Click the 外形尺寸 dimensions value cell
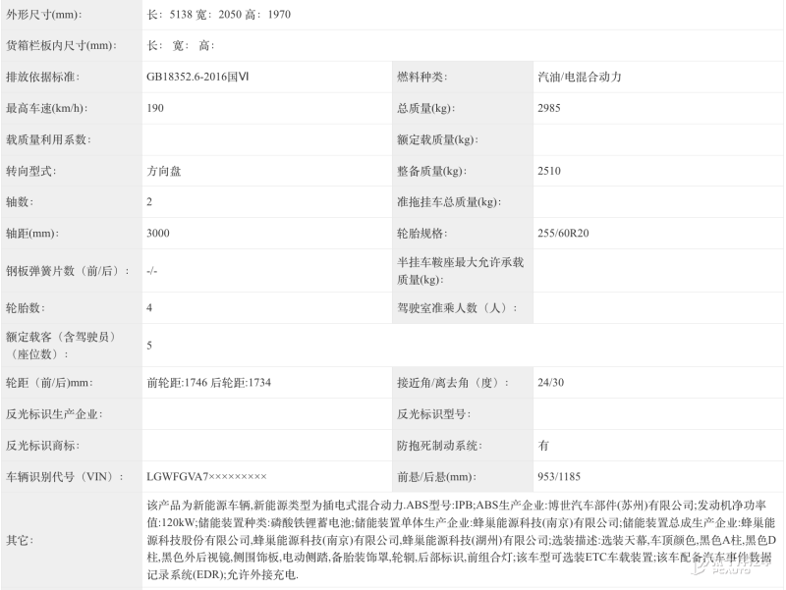This screenshot has width=786, height=590. 218,15
